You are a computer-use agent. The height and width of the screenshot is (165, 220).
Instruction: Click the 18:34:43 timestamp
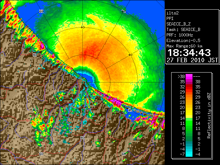pyautogui.click(x=189, y=53)
